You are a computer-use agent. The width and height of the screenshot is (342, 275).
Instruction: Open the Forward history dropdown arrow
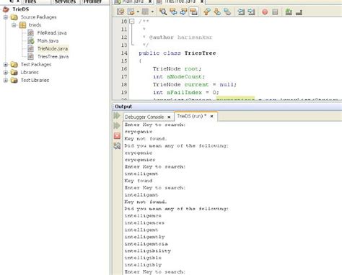[152, 12]
